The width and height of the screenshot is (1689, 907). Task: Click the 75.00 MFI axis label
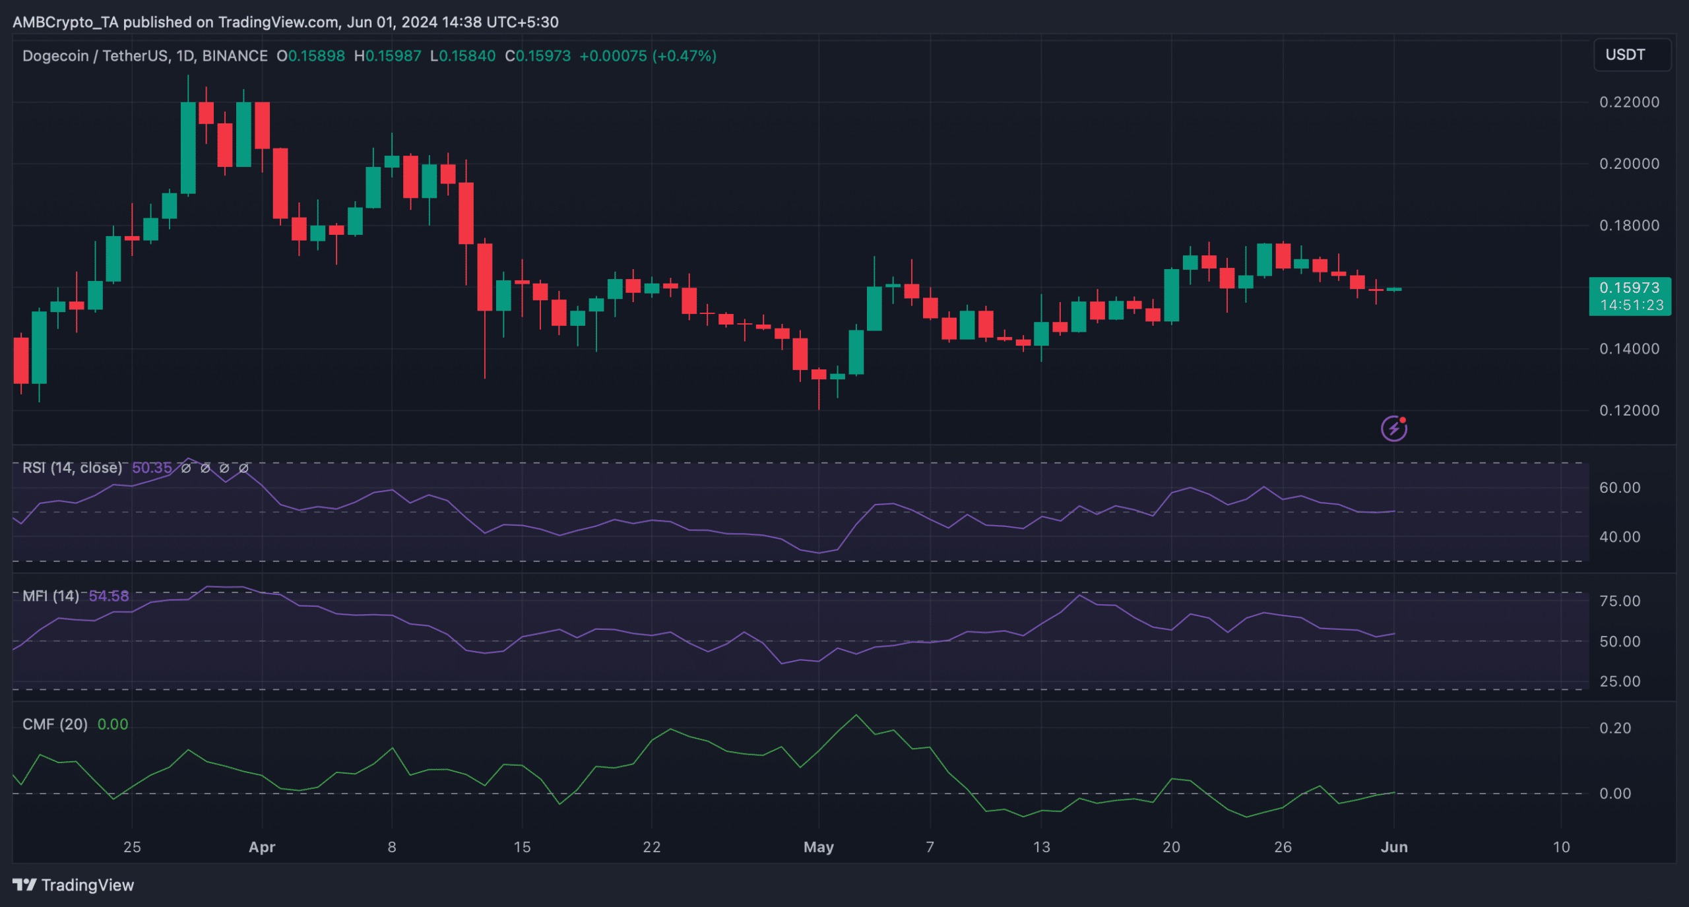pos(1620,601)
